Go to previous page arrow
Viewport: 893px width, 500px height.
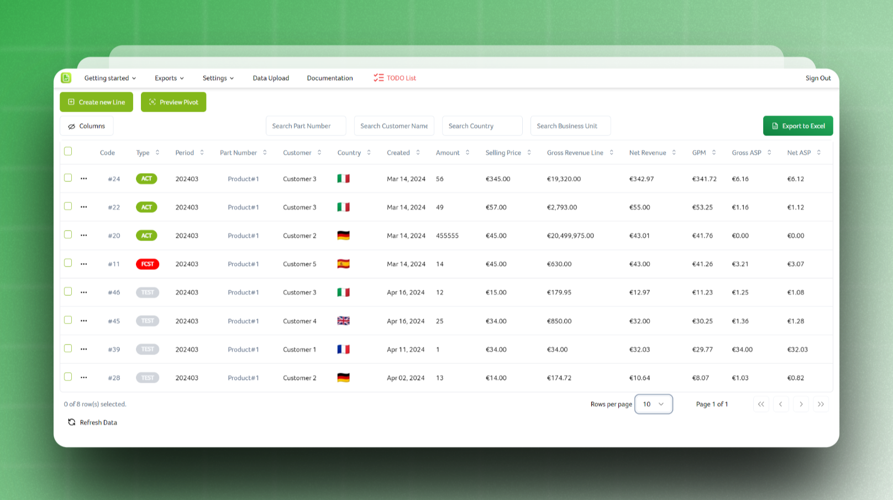tap(781, 404)
